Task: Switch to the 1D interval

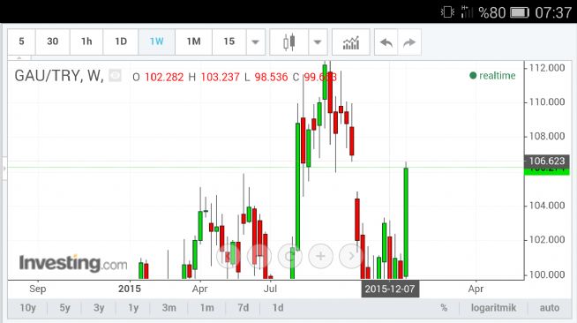Action: pyautogui.click(x=121, y=41)
